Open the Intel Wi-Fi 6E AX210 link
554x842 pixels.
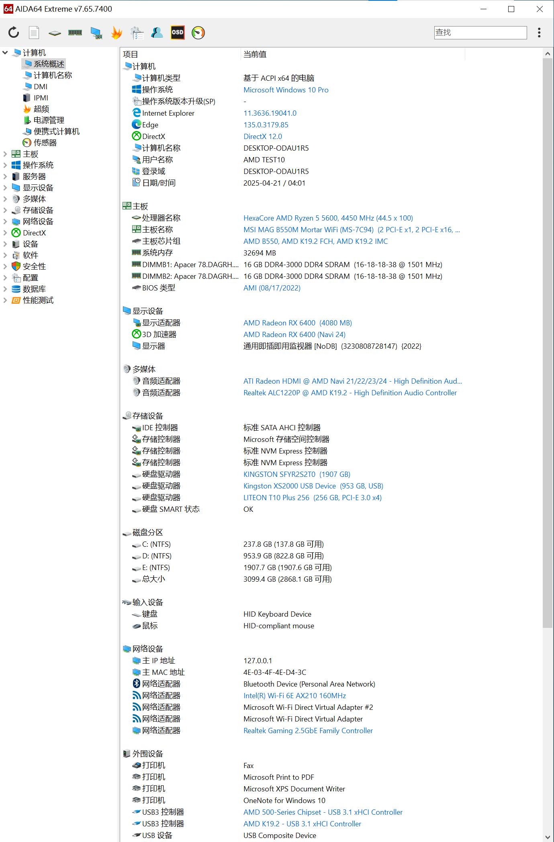coord(294,695)
